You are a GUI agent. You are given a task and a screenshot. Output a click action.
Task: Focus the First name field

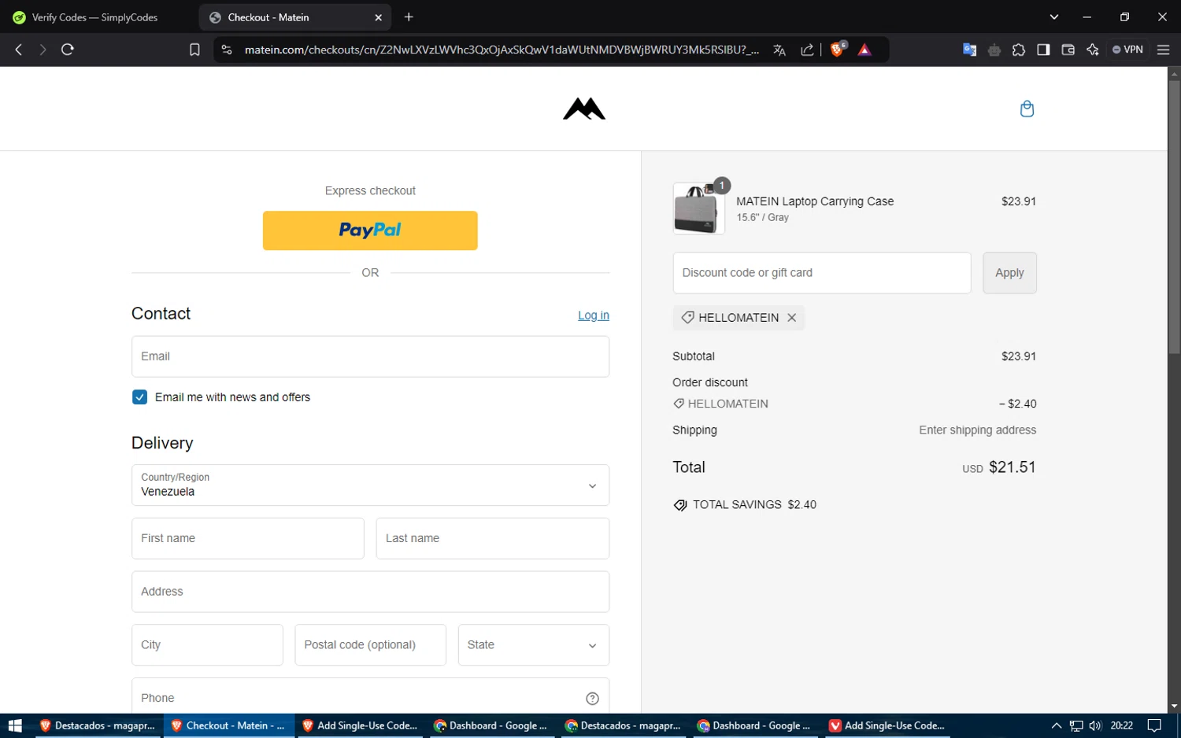247,538
